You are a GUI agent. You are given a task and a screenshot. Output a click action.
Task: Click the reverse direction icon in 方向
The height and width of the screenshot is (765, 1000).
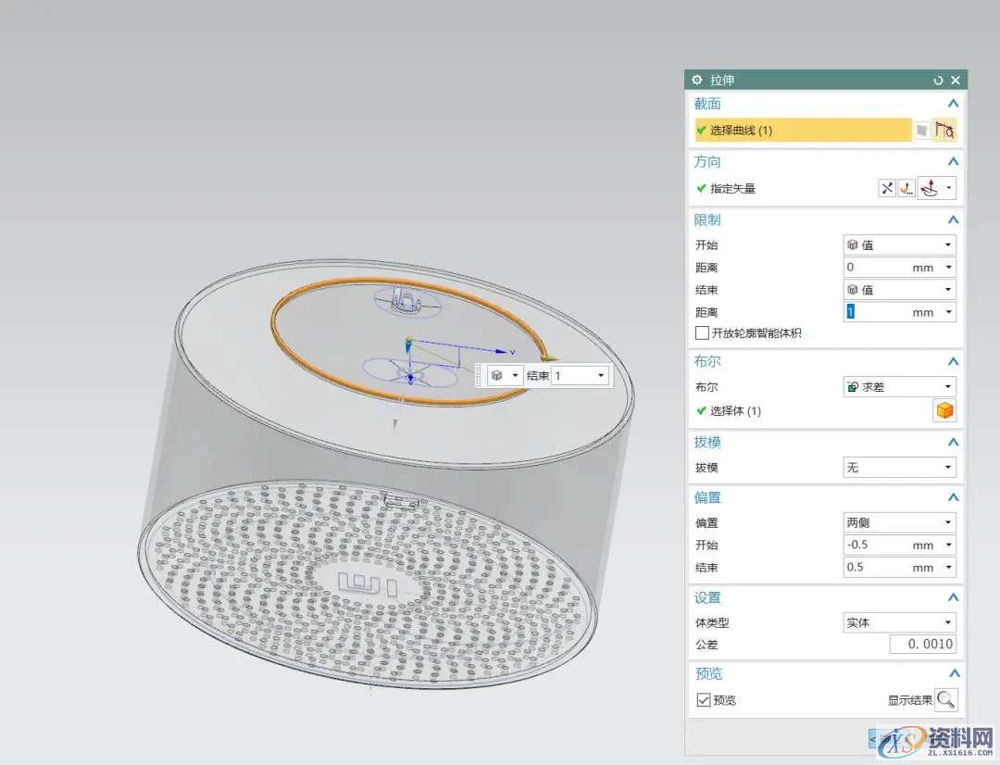pyautogui.click(x=887, y=188)
